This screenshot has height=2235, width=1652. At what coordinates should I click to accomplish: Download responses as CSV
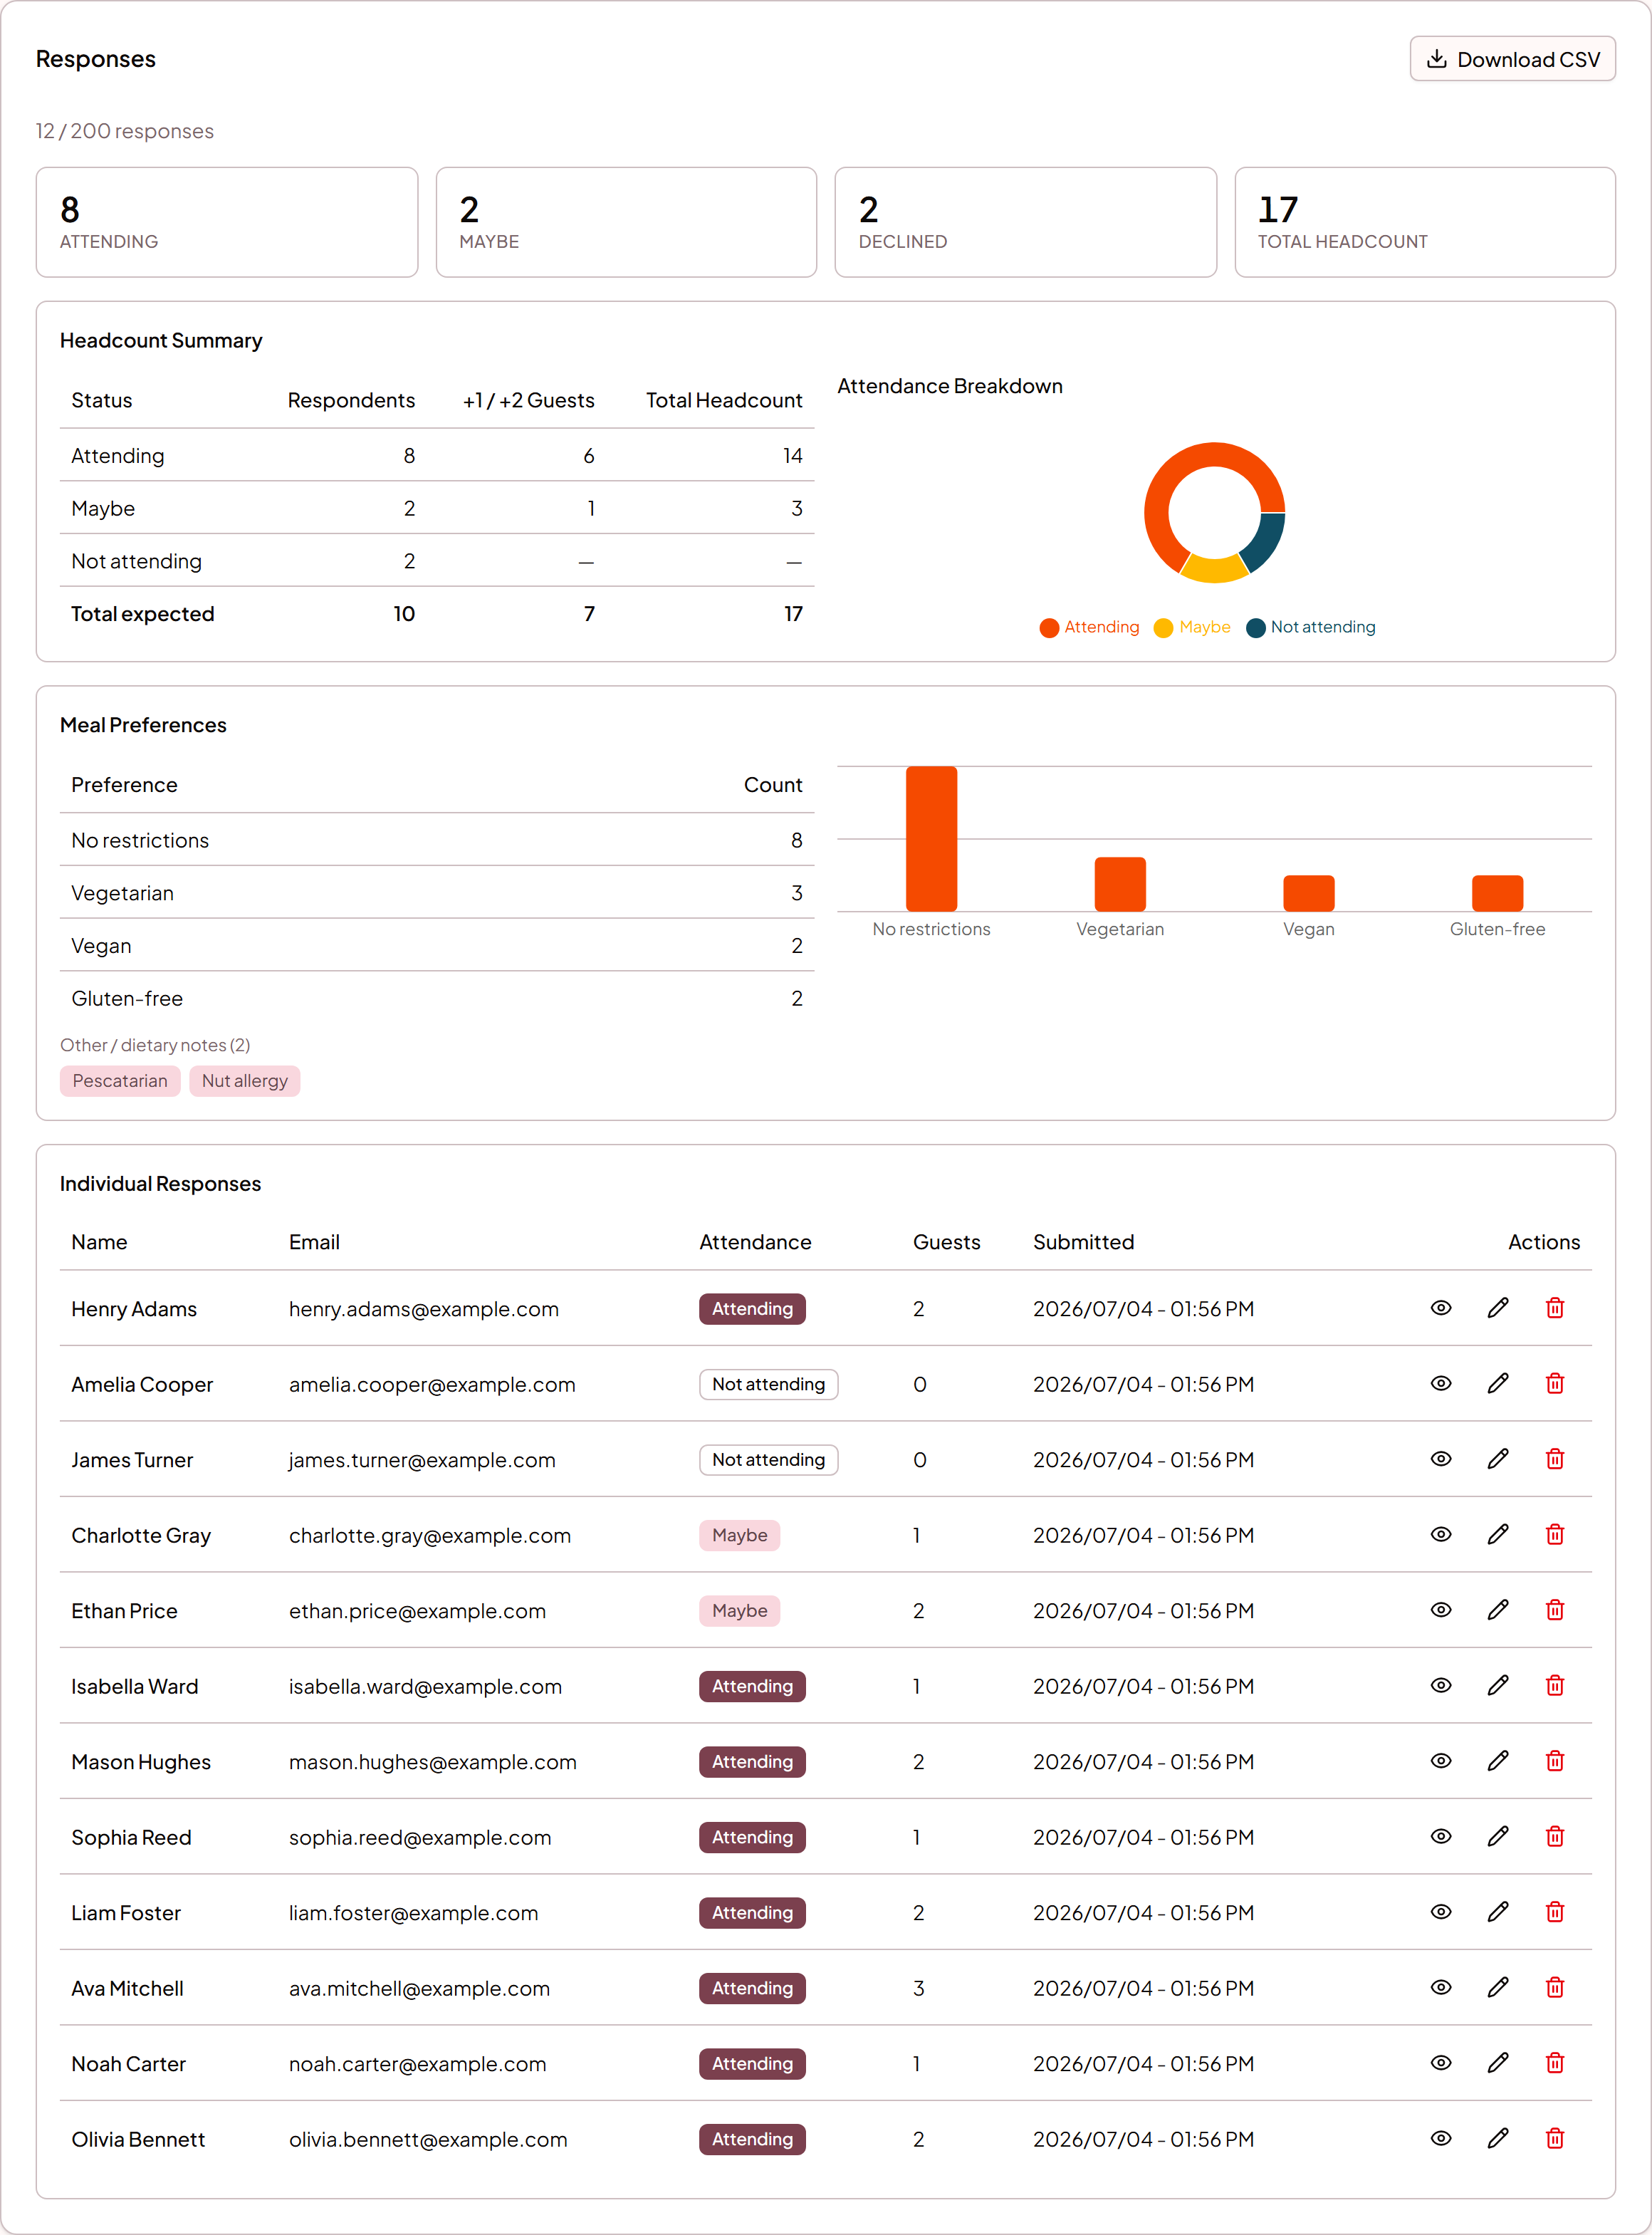pos(1512,59)
